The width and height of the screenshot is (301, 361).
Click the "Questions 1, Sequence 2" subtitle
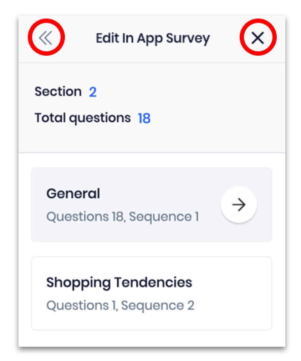(120, 305)
